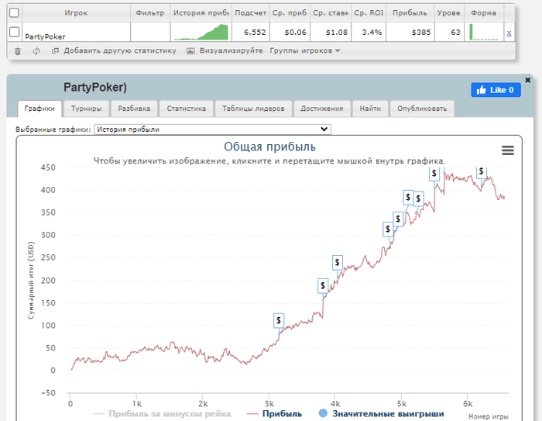
Task: Expand the Группы игроков dropdown
Action: coord(305,50)
